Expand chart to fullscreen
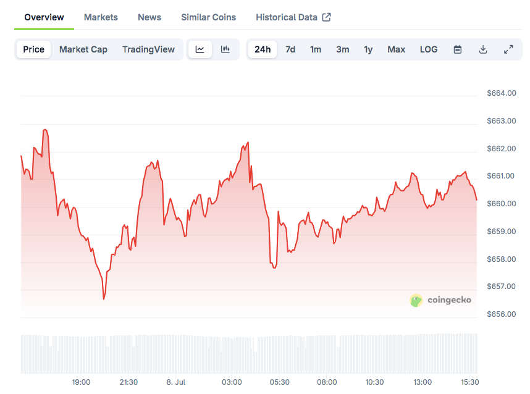530x394 pixels. (508, 49)
